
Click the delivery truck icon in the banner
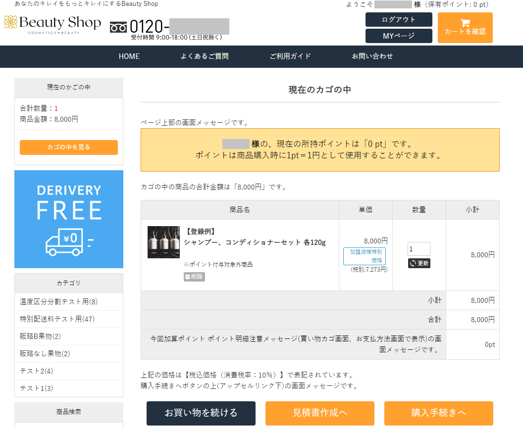[69, 242]
